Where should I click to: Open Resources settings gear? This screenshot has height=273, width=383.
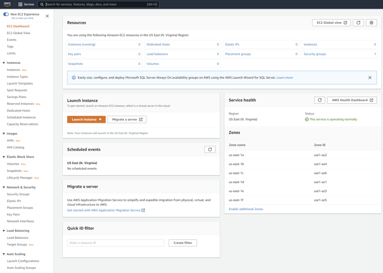(371, 22)
